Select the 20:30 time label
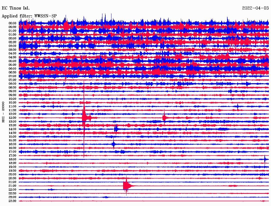271x206 pixels. (12, 178)
